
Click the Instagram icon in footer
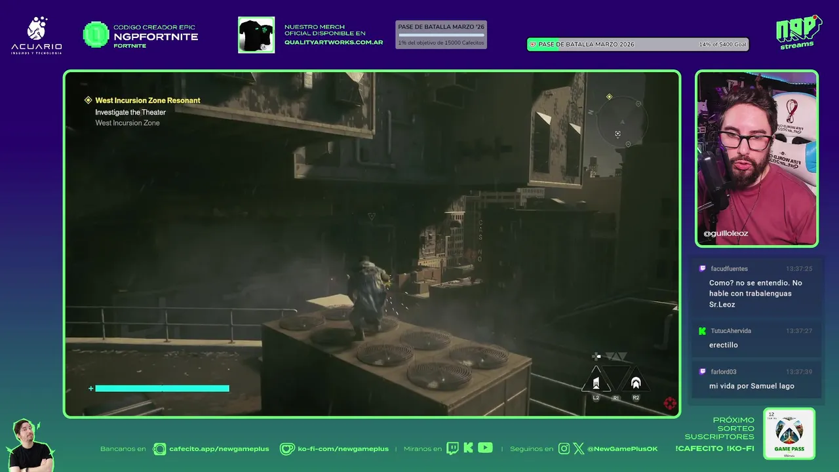pos(564,448)
